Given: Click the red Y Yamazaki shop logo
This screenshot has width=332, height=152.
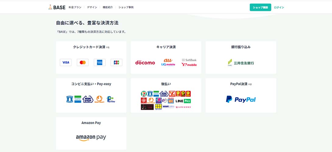Looking at the screenshot, I should 172,94.
